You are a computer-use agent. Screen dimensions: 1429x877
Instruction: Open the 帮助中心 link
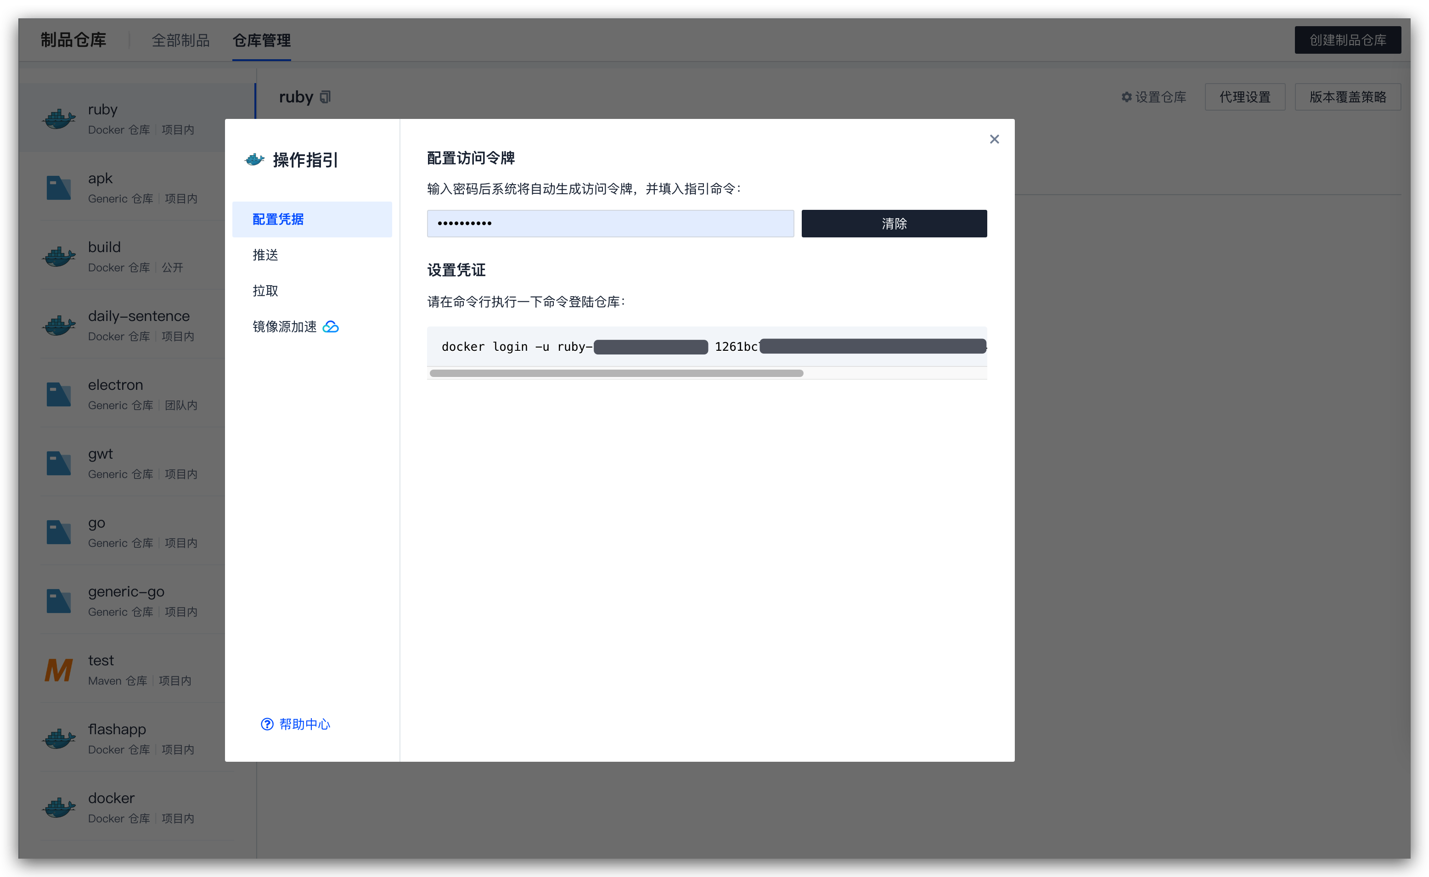point(304,724)
